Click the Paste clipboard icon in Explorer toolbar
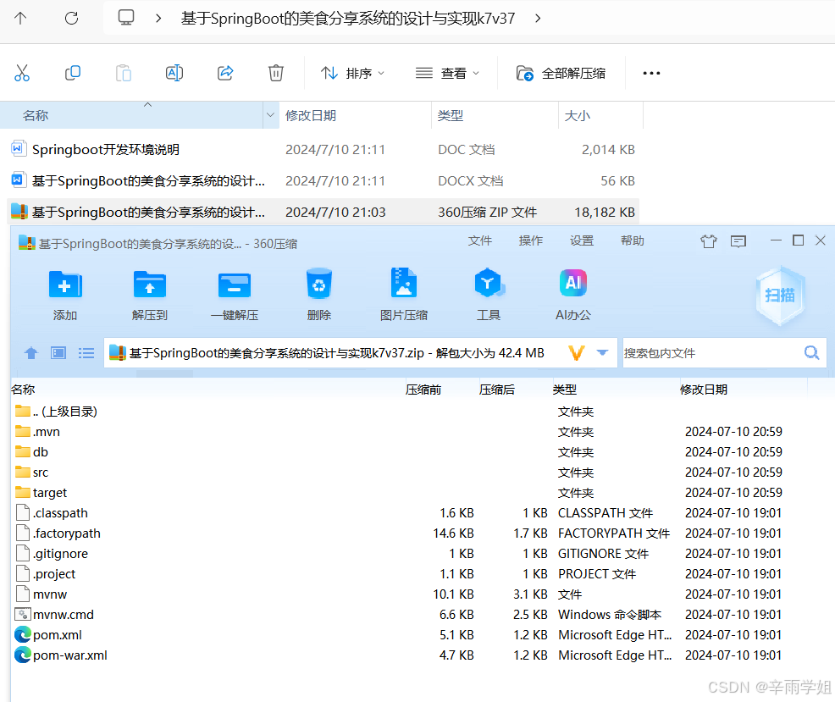The height and width of the screenshot is (702, 835). point(123,73)
